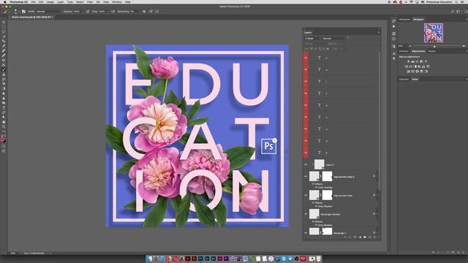The height and width of the screenshot is (263, 468).
Task: Add a Color Lookup adjustment
Action: [428, 66]
